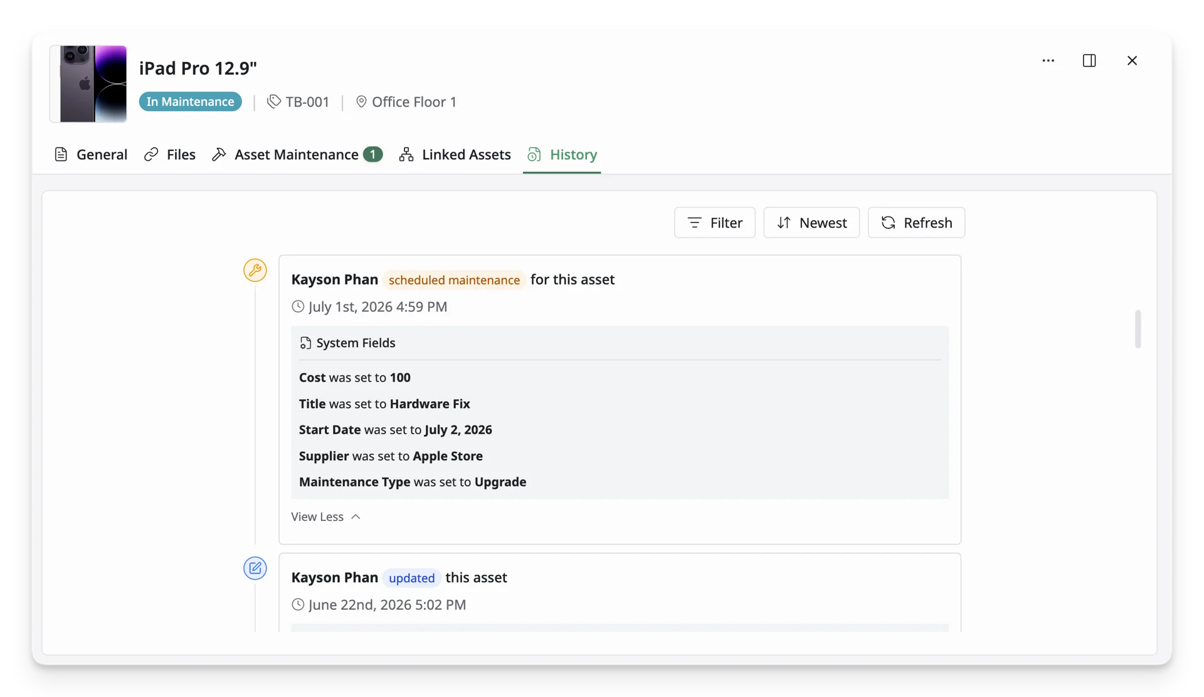Click Kayson Phan in the maintenance entry
Screen dimensions: 1204x697
click(335, 280)
